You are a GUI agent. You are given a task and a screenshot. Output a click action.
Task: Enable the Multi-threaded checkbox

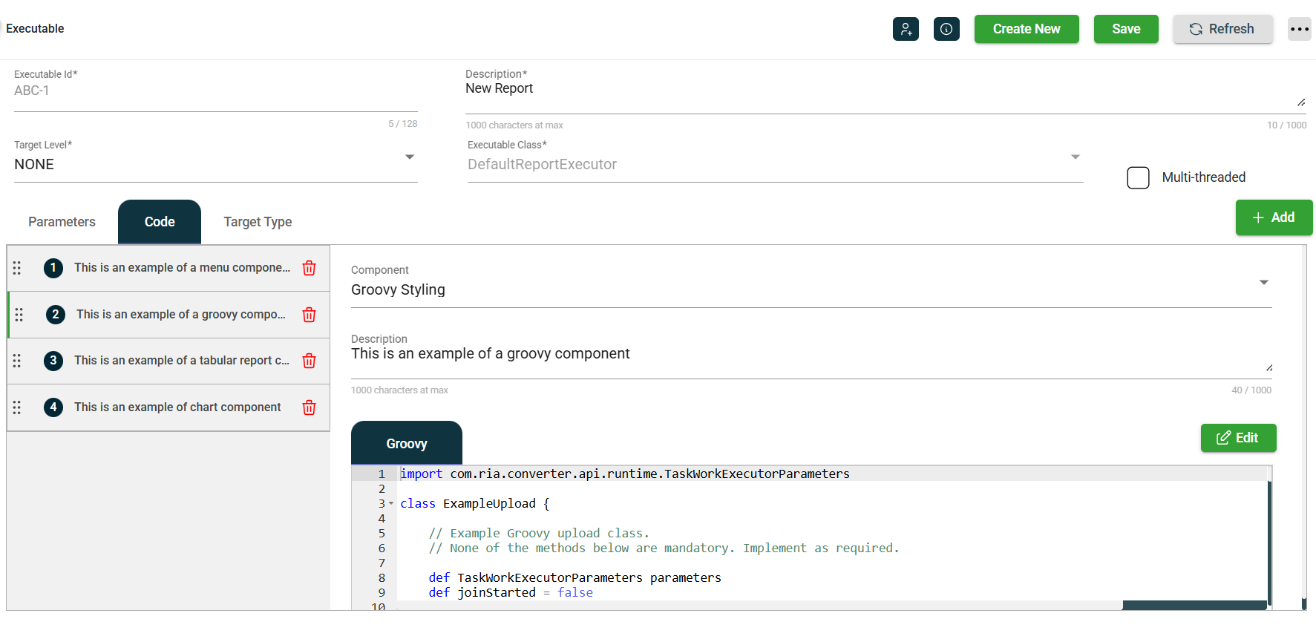[x=1138, y=177]
